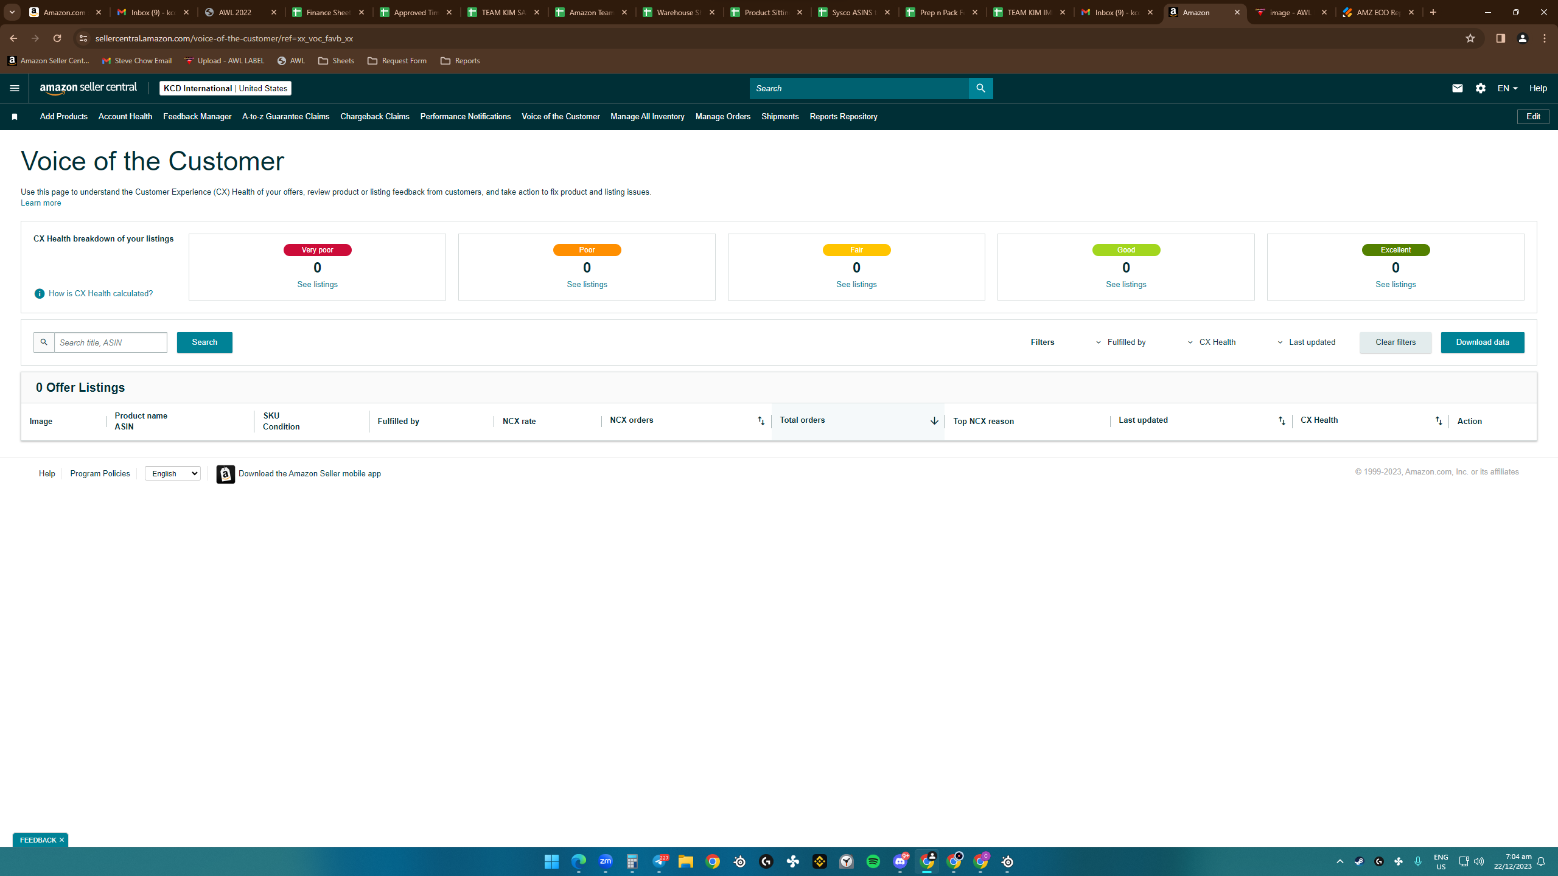Close the FEEDBACK tab widget
The image size is (1558, 876).
point(61,840)
